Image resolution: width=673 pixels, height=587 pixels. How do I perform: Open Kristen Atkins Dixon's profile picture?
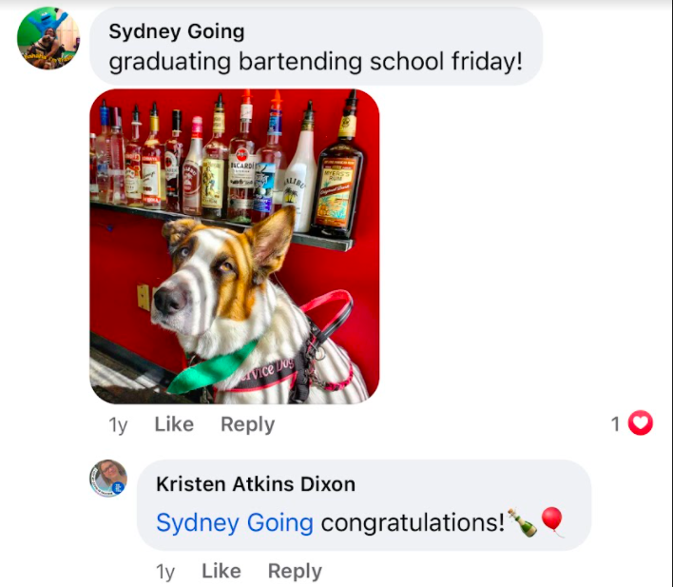[108, 479]
